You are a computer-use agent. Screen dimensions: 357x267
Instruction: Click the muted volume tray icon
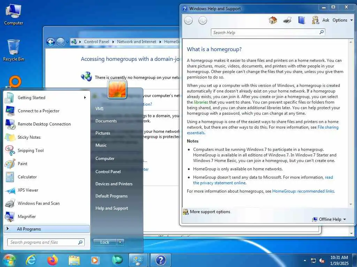(x=322, y=261)
